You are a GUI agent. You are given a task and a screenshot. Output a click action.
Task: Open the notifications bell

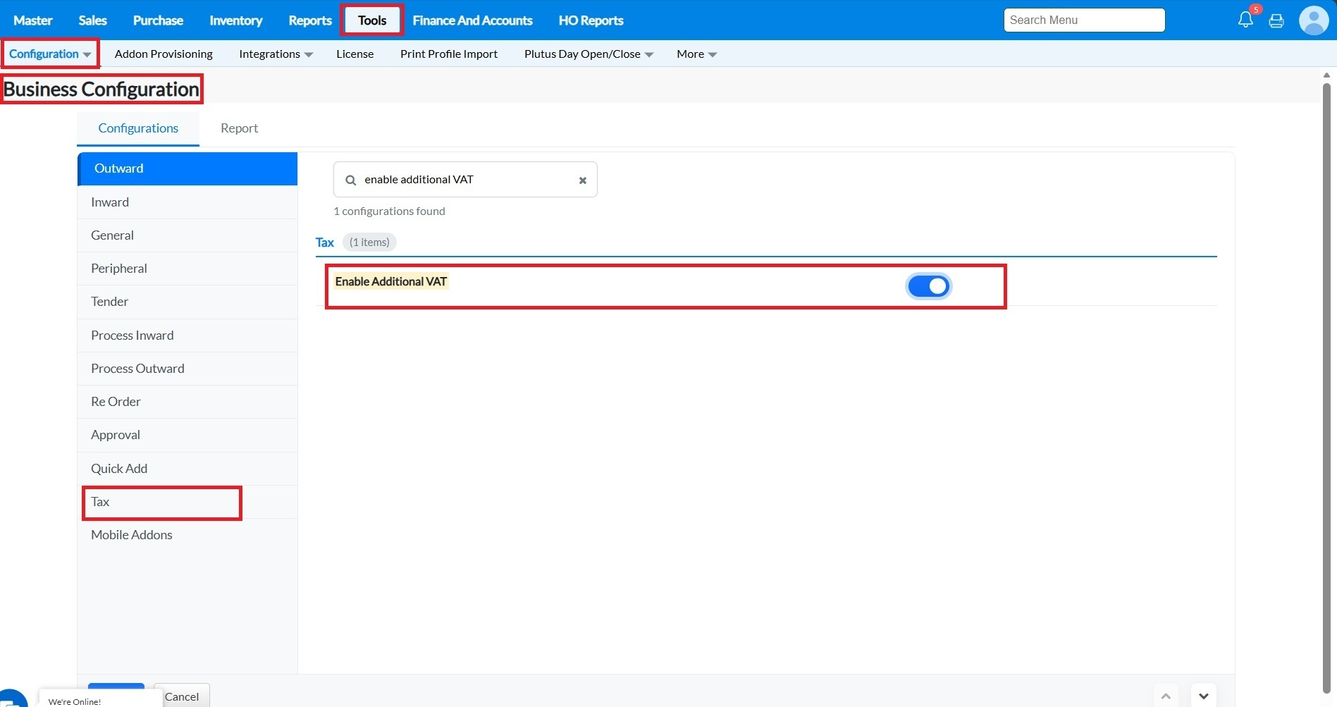click(x=1245, y=20)
